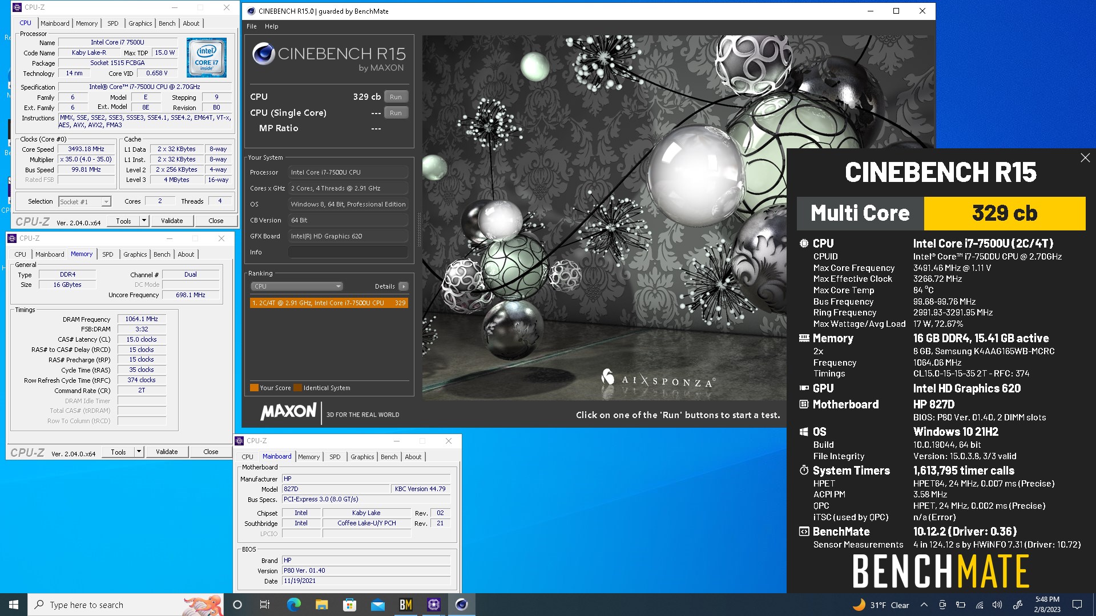The image size is (1096, 616).
Task: Click the DRAM Frequency value 1064.1 MHz
Action: pyautogui.click(x=142, y=319)
